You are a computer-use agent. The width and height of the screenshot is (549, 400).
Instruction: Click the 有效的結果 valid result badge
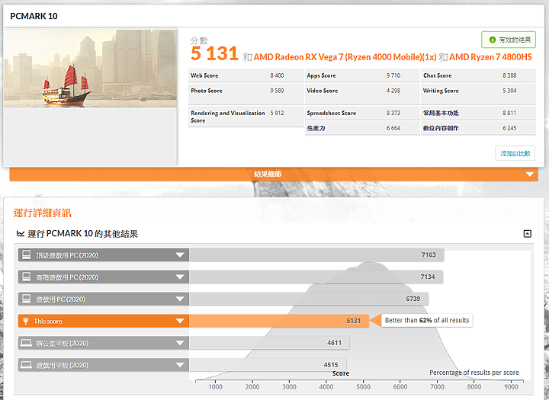[x=509, y=40]
